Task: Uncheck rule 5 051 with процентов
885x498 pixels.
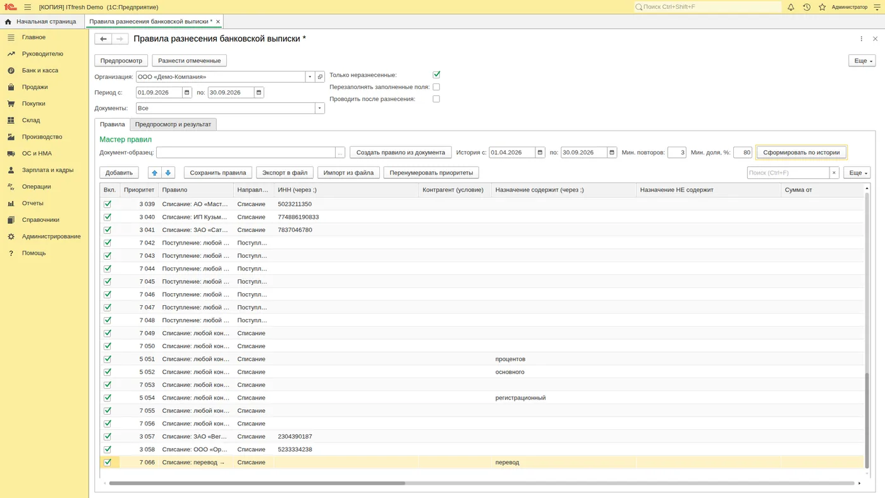Action: 107,359
